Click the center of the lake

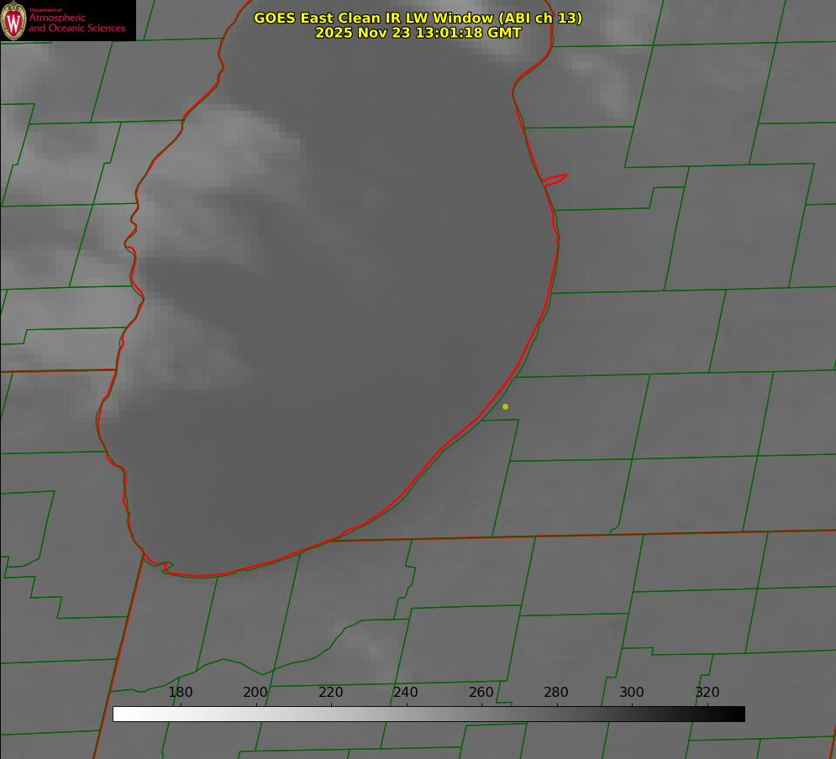336,319
